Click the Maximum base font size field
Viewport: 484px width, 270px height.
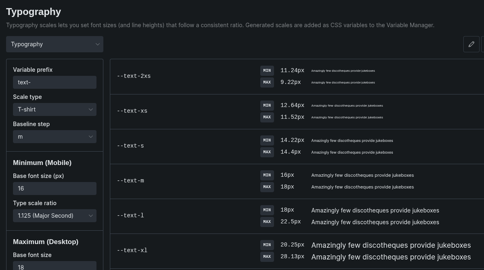point(55,266)
